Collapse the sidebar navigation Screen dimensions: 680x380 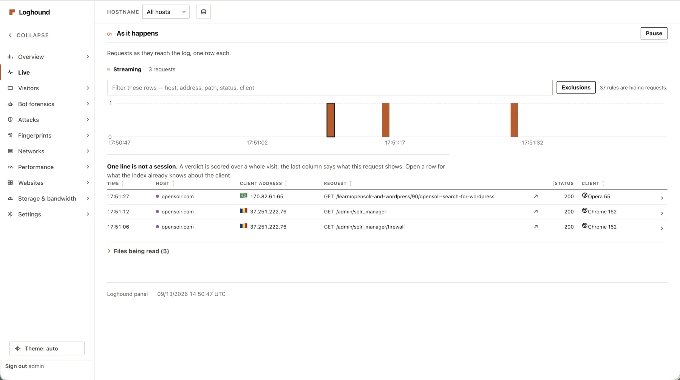click(29, 35)
